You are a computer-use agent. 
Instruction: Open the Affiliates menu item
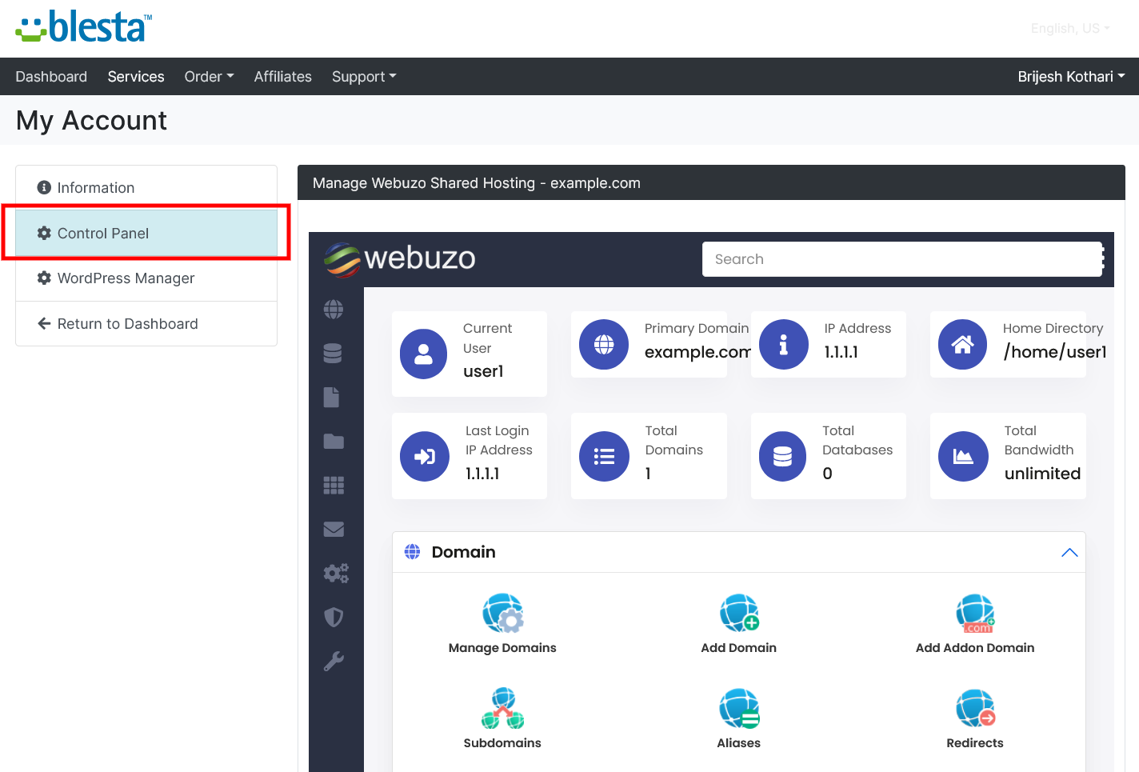pos(282,77)
